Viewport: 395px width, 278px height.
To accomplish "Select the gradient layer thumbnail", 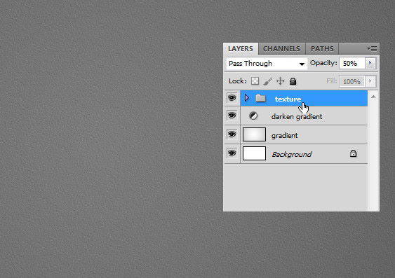I will pyautogui.click(x=254, y=134).
